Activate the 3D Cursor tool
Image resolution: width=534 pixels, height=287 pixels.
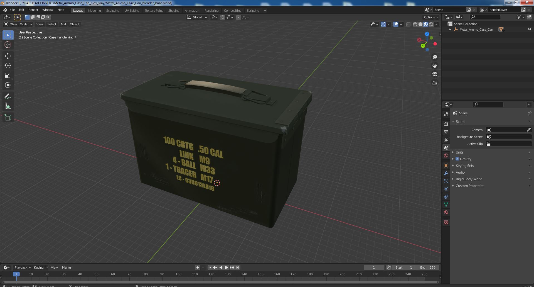pos(8,45)
